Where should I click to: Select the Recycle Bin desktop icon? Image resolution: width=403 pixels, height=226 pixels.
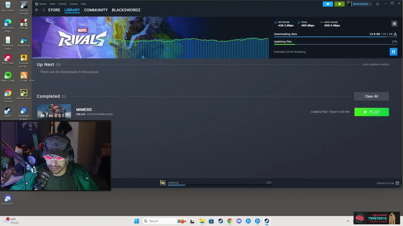click(8, 7)
